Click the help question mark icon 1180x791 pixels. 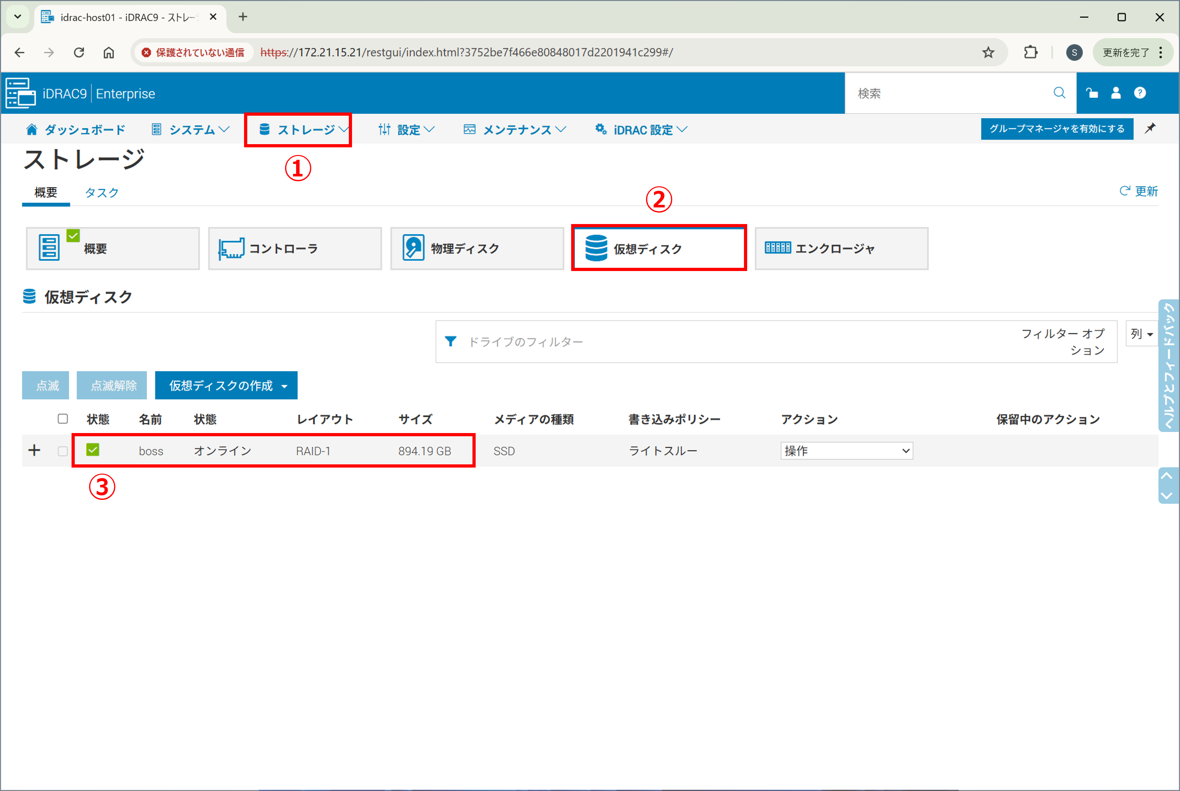click(1140, 93)
